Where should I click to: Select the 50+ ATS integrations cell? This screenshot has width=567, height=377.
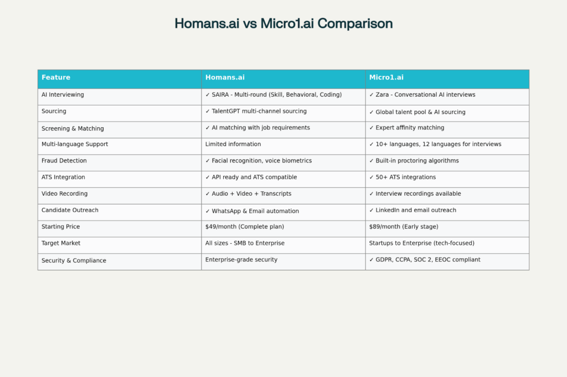pyautogui.click(x=403, y=177)
